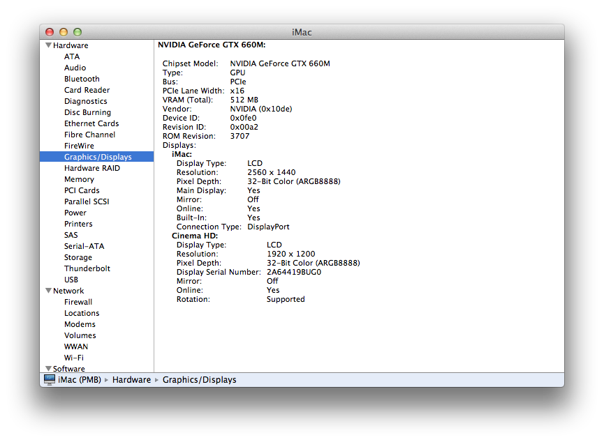
Task: Collapse the Hardware section triangle
Action: pos(49,45)
